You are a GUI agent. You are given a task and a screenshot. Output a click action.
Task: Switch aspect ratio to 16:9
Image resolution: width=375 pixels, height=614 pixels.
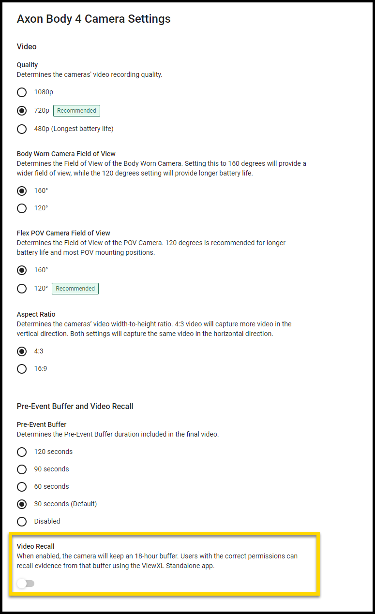coord(21,368)
